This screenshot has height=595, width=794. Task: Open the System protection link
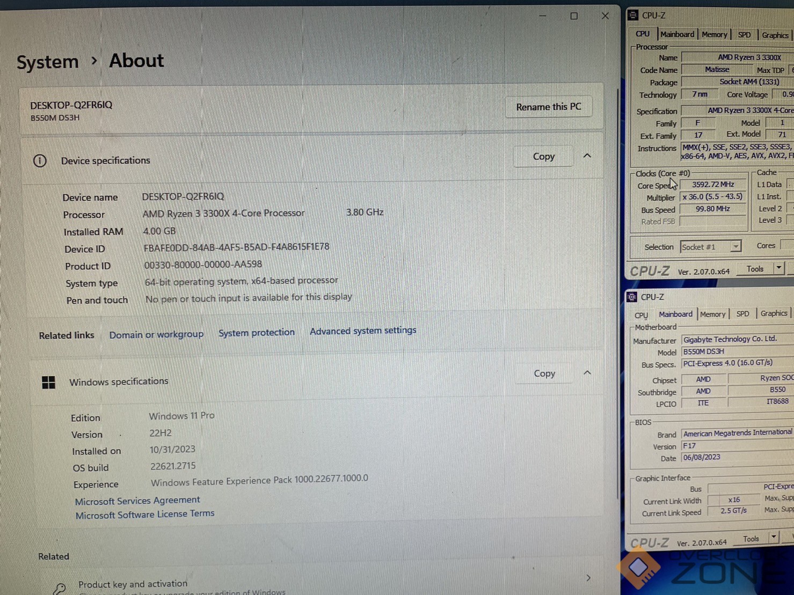[257, 333]
